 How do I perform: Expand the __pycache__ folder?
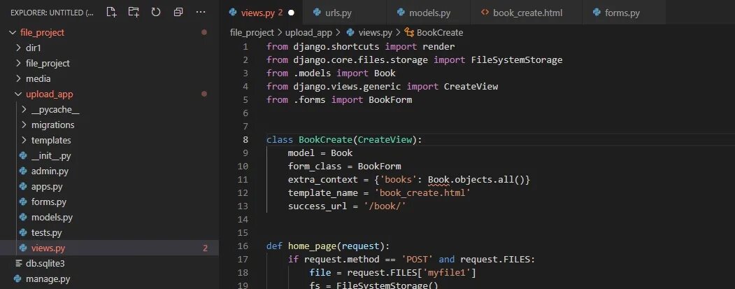(x=24, y=110)
